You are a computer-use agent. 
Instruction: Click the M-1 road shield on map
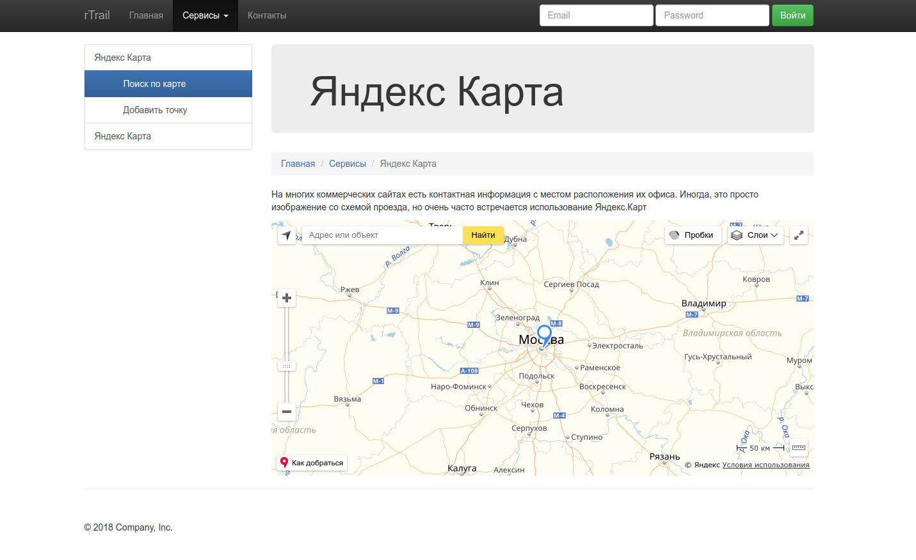tap(378, 381)
